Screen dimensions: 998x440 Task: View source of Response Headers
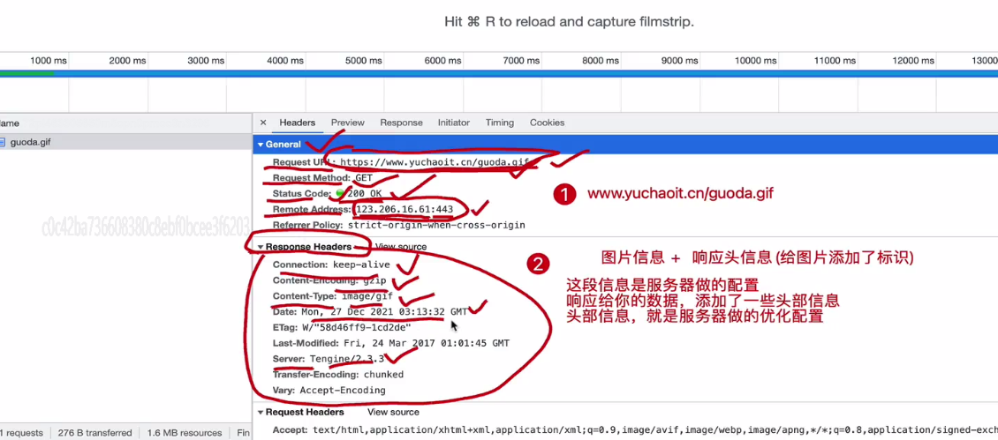click(401, 247)
